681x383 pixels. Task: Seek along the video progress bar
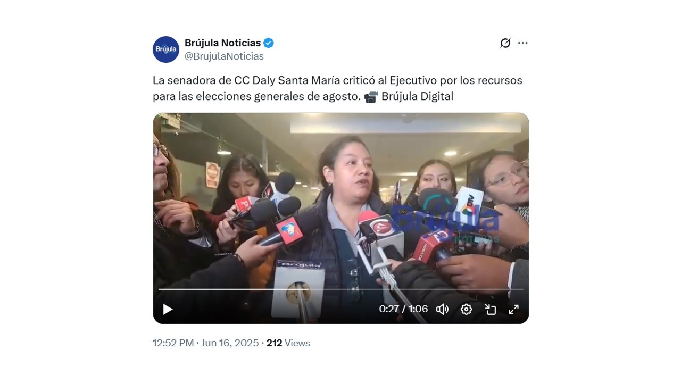(341, 289)
